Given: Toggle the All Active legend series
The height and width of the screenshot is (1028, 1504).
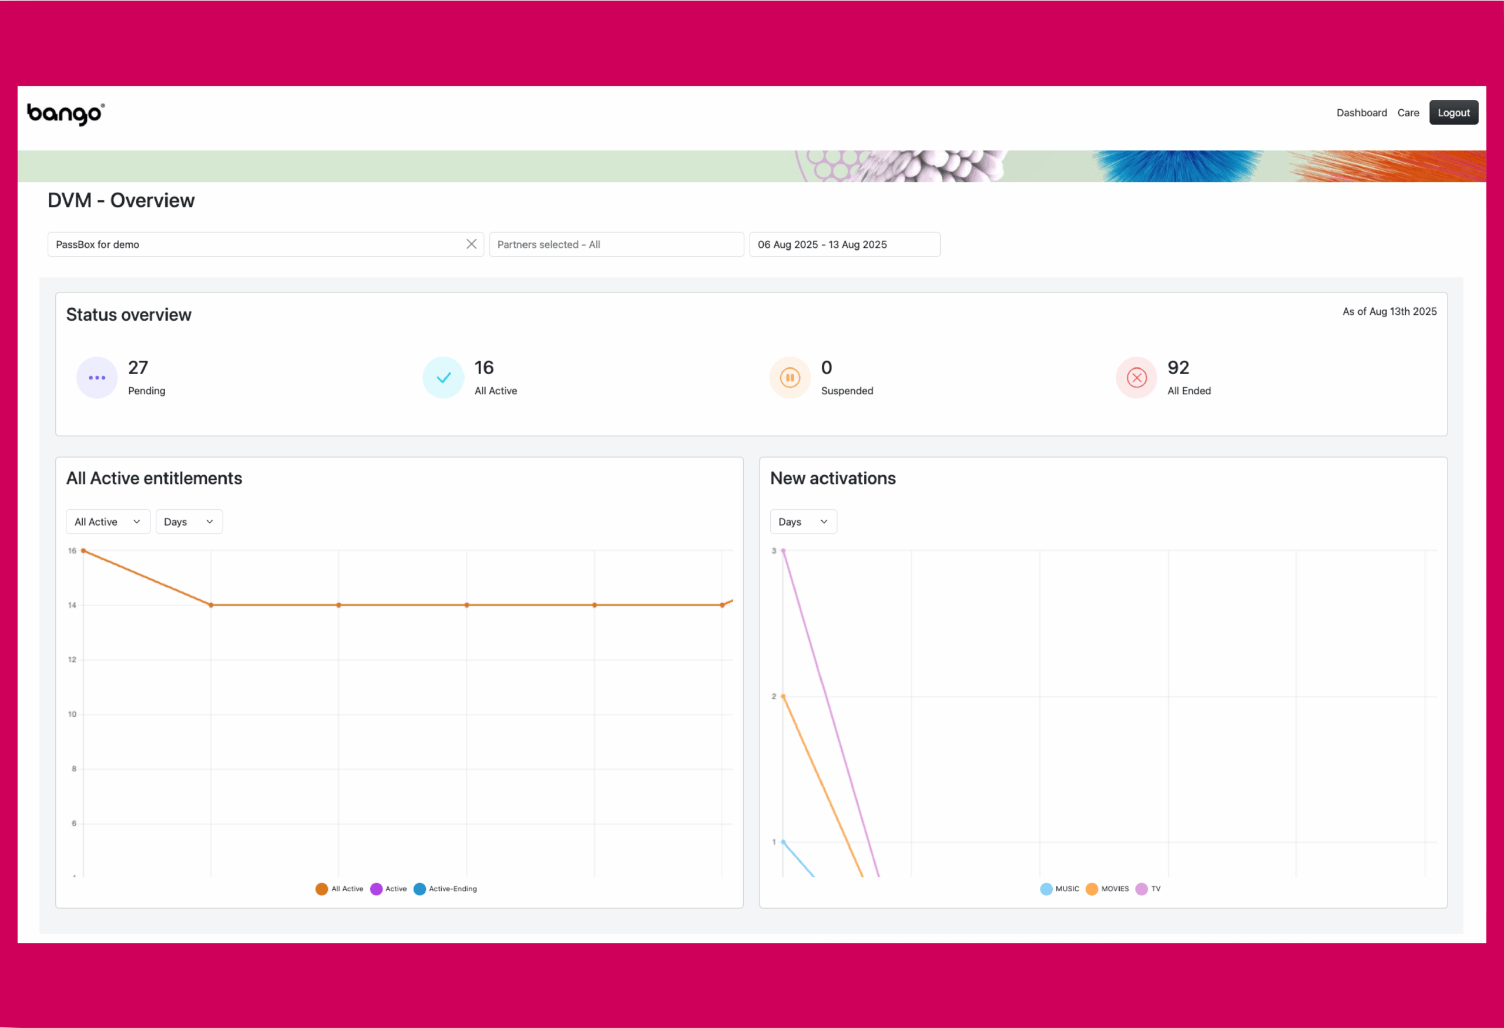Looking at the screenshot, I should pyautogui.click(x=340, y=889).
